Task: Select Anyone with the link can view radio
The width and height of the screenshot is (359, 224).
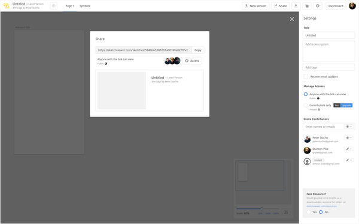Action: coord(306,94)
